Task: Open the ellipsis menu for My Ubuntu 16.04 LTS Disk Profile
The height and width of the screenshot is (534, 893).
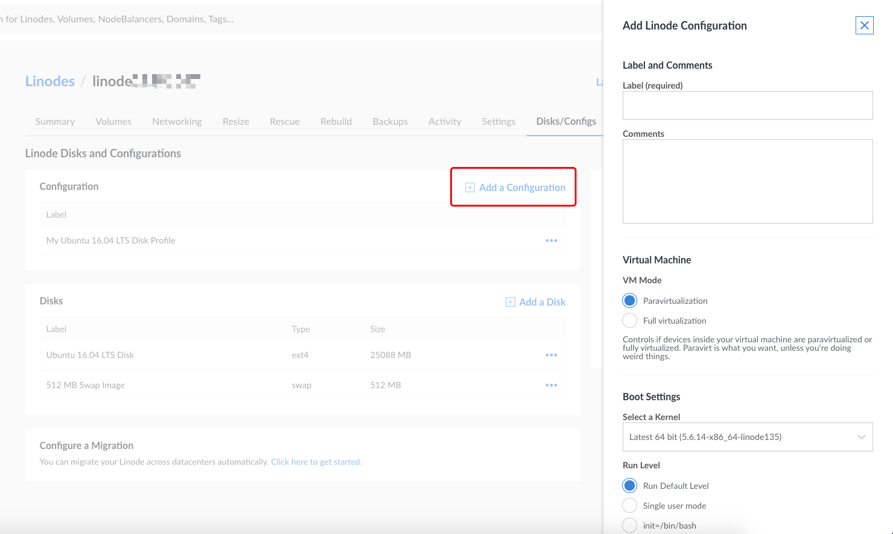Action: [551, 240]
